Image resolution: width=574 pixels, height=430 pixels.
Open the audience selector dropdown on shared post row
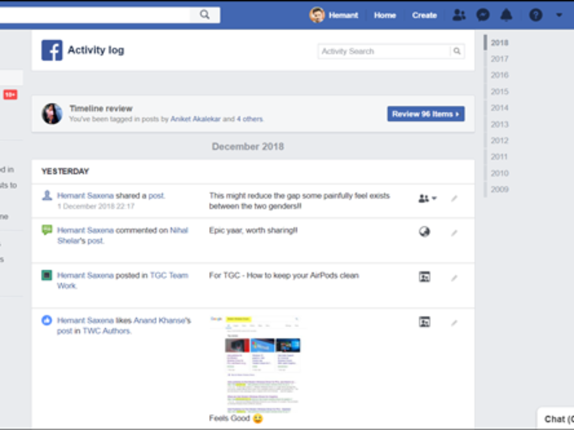click(428, 198)
